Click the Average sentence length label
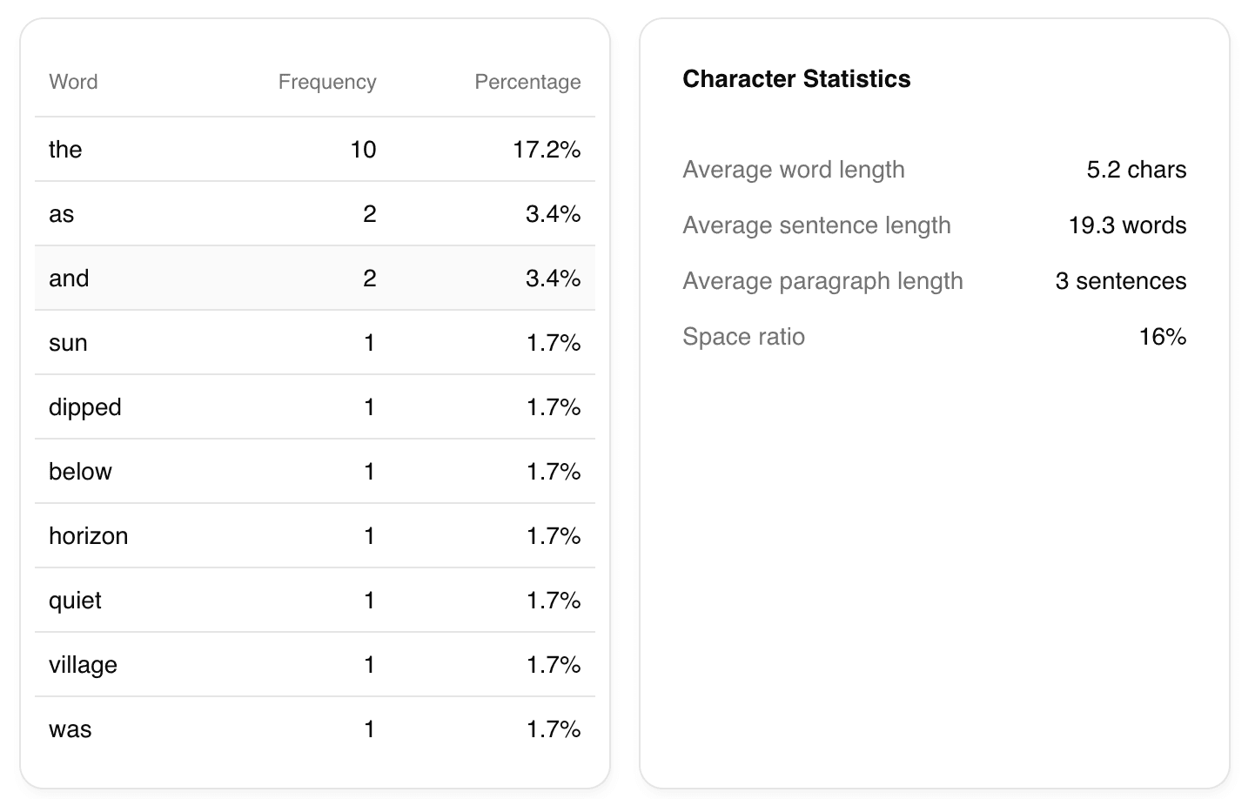Image resolution: width=1255 pixels, height=799 pixels. 816,225
